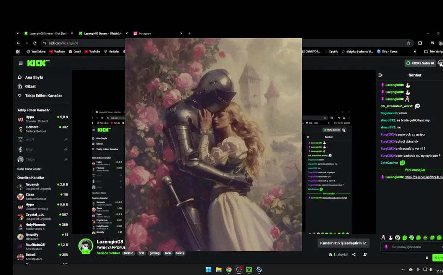This screenshot has width=443, height=275.
Task: Click Lazengin08 streamer avatar
Action: [86, 246]
